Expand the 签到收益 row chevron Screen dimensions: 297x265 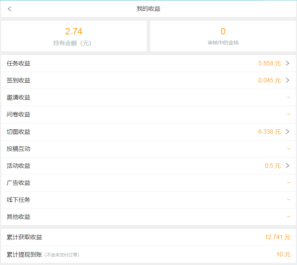point(287,80)
